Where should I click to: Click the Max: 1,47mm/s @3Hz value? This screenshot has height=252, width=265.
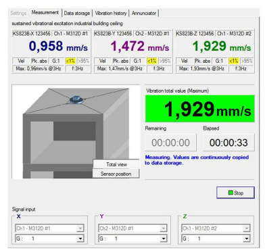point(120,68)
